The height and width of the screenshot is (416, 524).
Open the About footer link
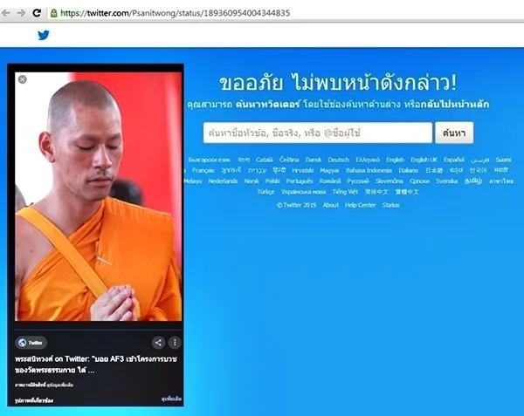coord(331,205)
